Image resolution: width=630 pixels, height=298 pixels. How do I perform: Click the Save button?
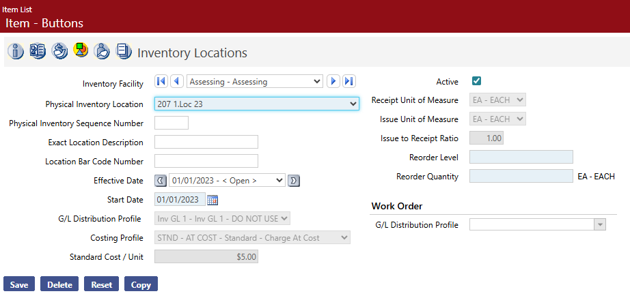(19, 284)
